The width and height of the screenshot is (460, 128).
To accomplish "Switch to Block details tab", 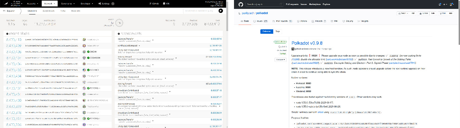I will 49,11.
